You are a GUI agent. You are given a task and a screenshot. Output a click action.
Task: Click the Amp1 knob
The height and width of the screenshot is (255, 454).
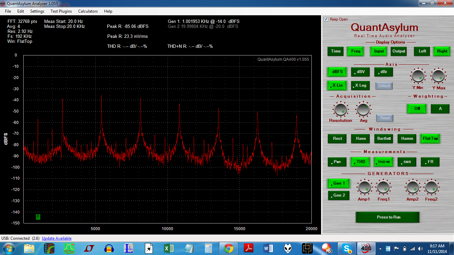(x=365, y=188)
